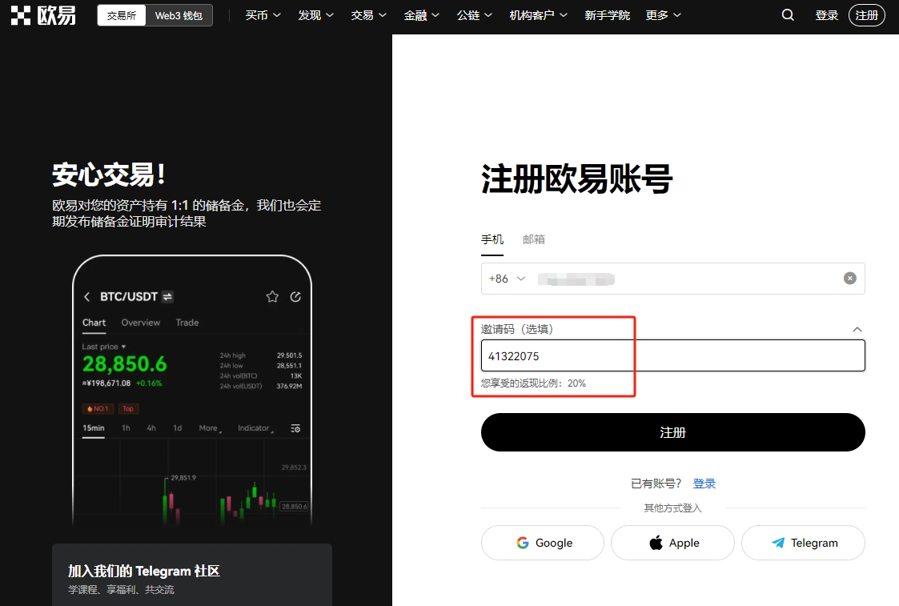This screenshot has height=606, width=899.
Task: Click the OKX 欧易 logo
Action: 43,15
